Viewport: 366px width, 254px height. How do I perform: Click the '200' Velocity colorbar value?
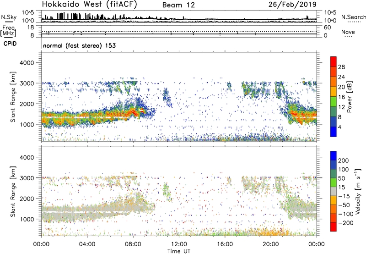[344, 160]
